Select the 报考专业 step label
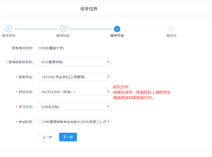Viewport: 212px width, 157px height. [117, 35]
